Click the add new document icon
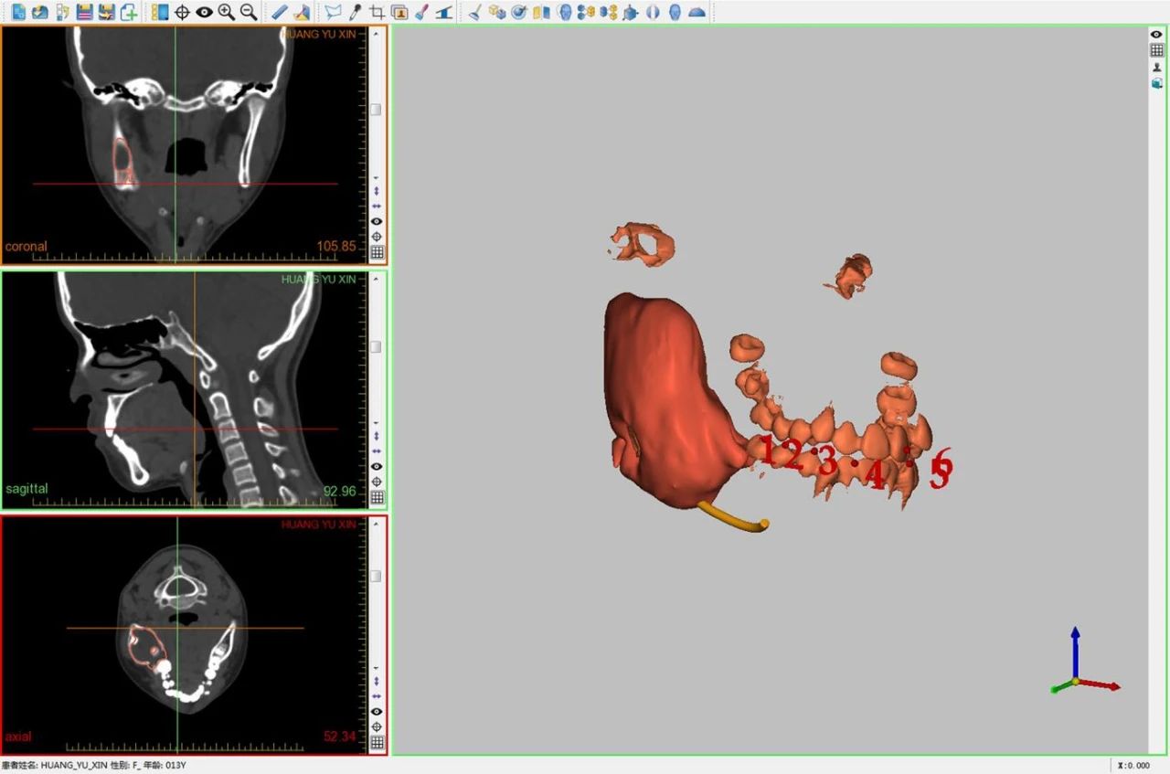 (x=129, y=12)
